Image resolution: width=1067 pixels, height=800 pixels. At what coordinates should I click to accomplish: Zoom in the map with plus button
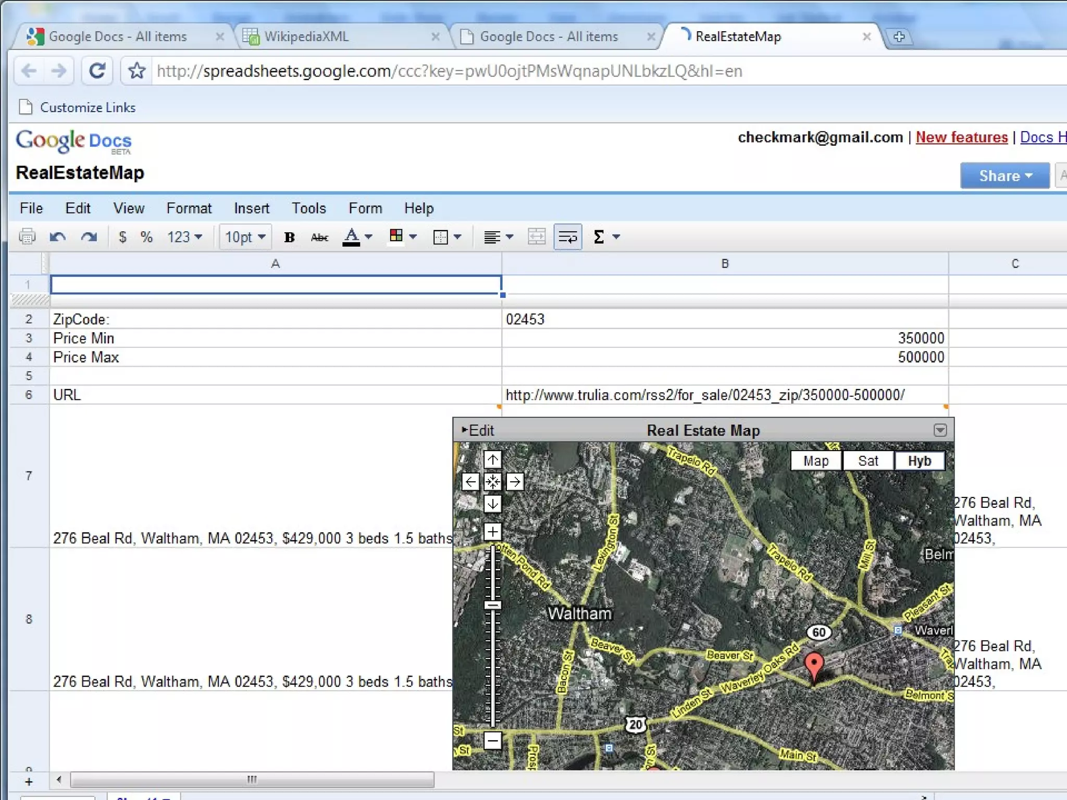[x=492, y=531]
